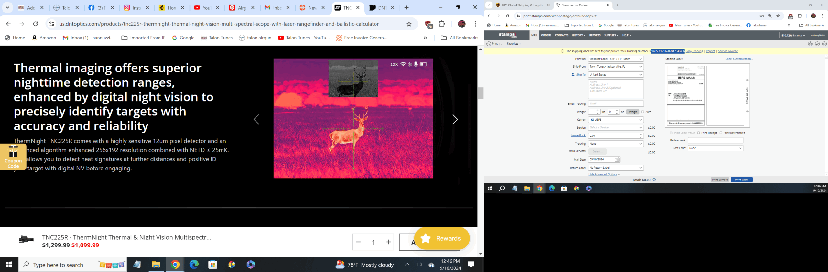Screen dimensions: 828x272
Task: Click the Reprint link
Action: click(x=710, y=51)
